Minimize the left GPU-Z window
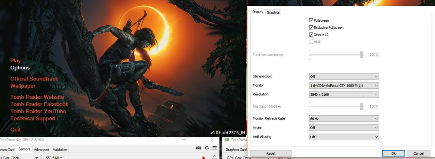The height and width of the screenshot is (159, 435). click(x=183, y=140)
